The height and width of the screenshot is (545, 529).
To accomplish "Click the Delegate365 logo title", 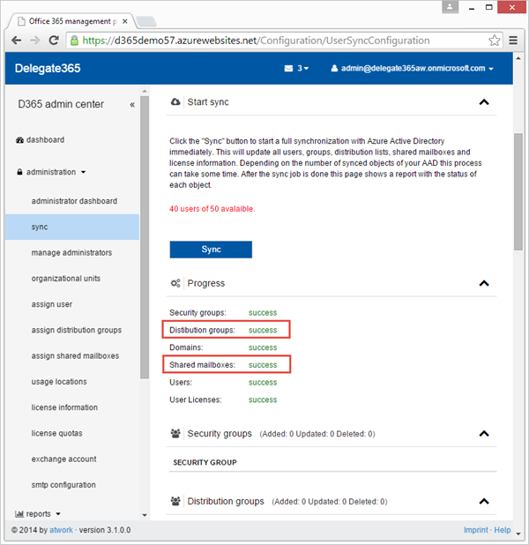I will tap(48, 68).
